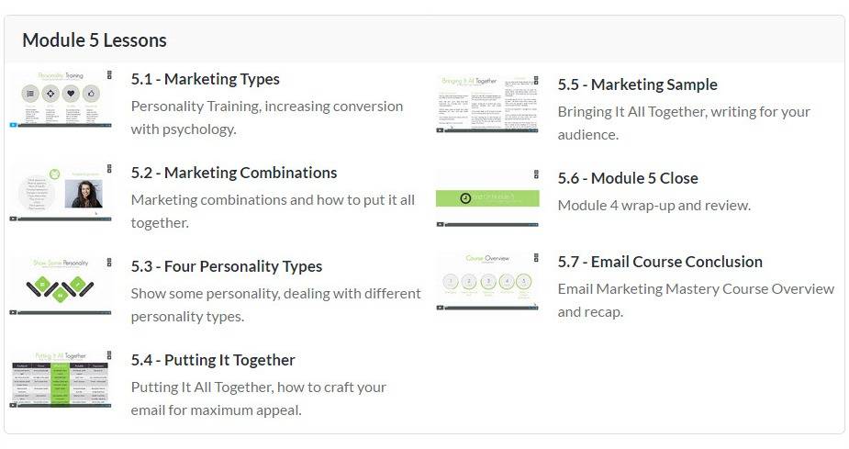Click the Bringing It All Together thumbnail
Viewport: 849px width, 449px height.
point(486,103)
